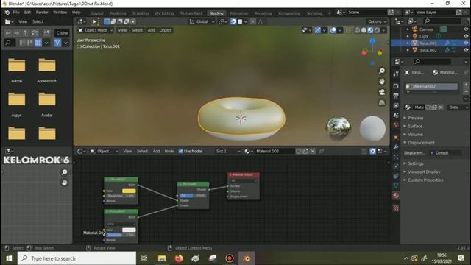
Task: Open the File menu
Action: (16, 13)
